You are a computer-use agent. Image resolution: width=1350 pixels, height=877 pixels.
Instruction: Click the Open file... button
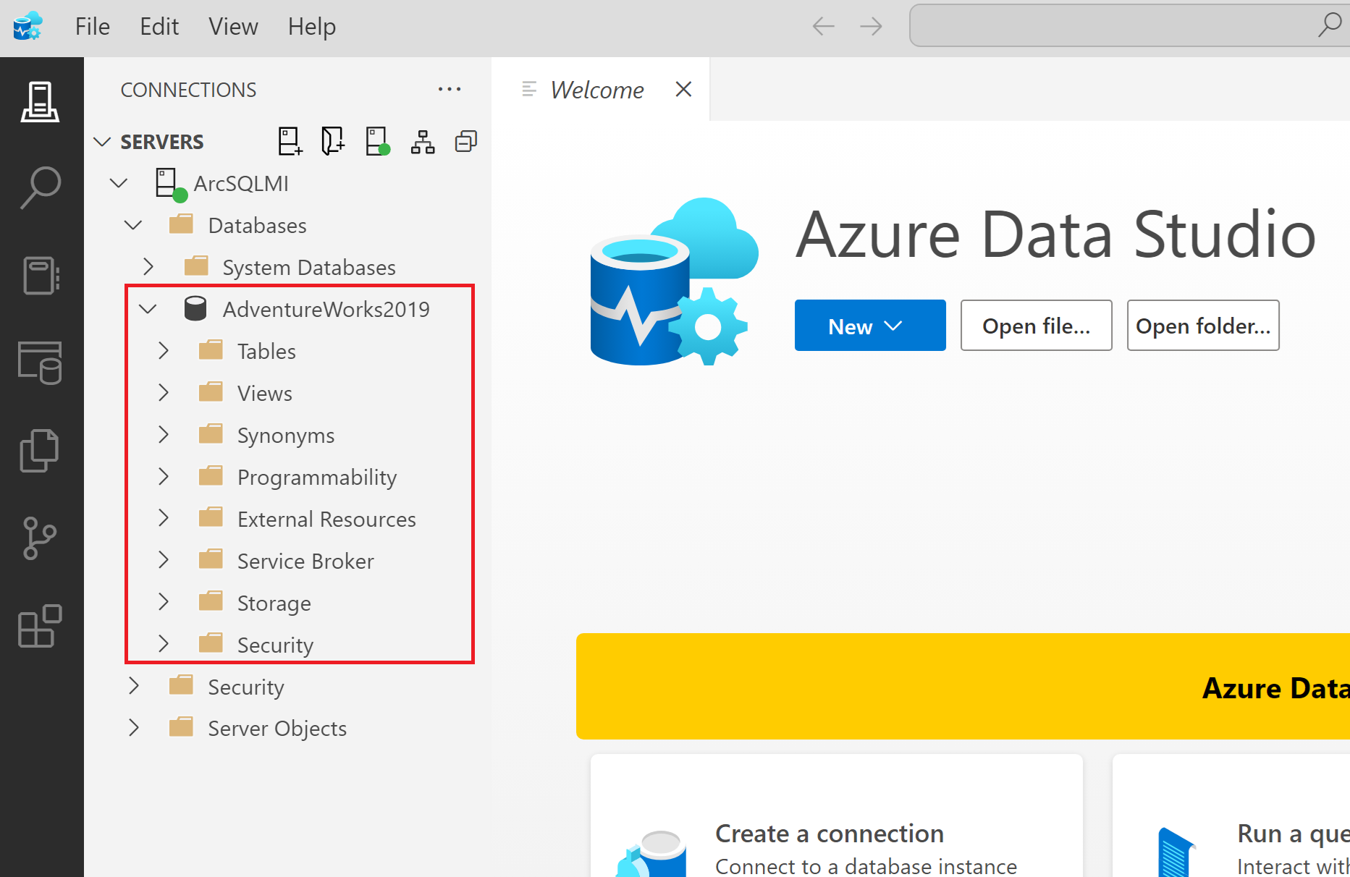[1036, 326]
